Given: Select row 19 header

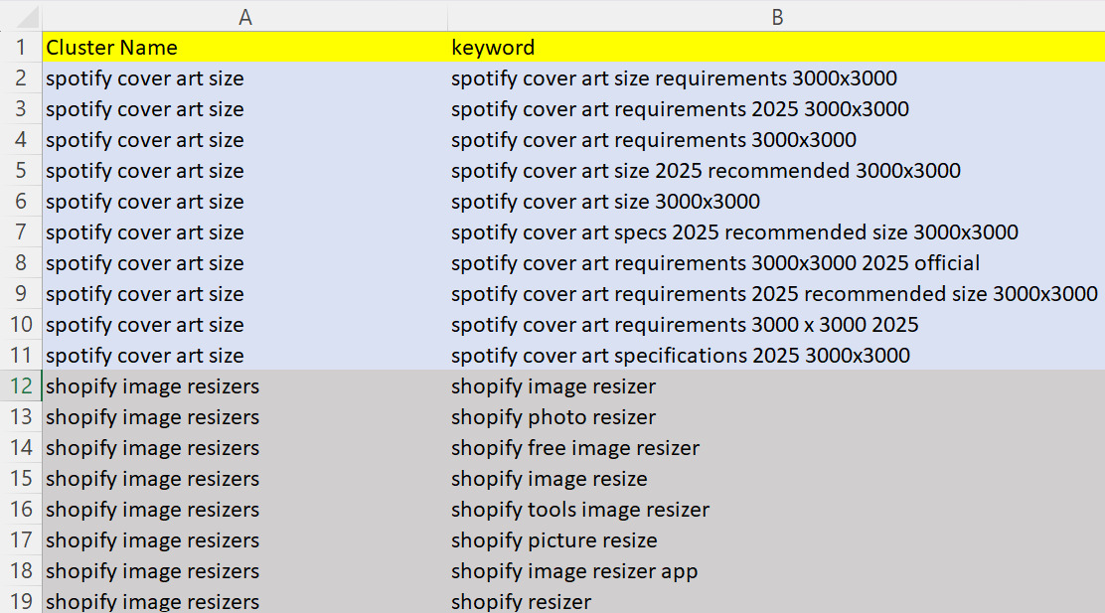Looking at the screenshot, I should [x=21, y=600].
